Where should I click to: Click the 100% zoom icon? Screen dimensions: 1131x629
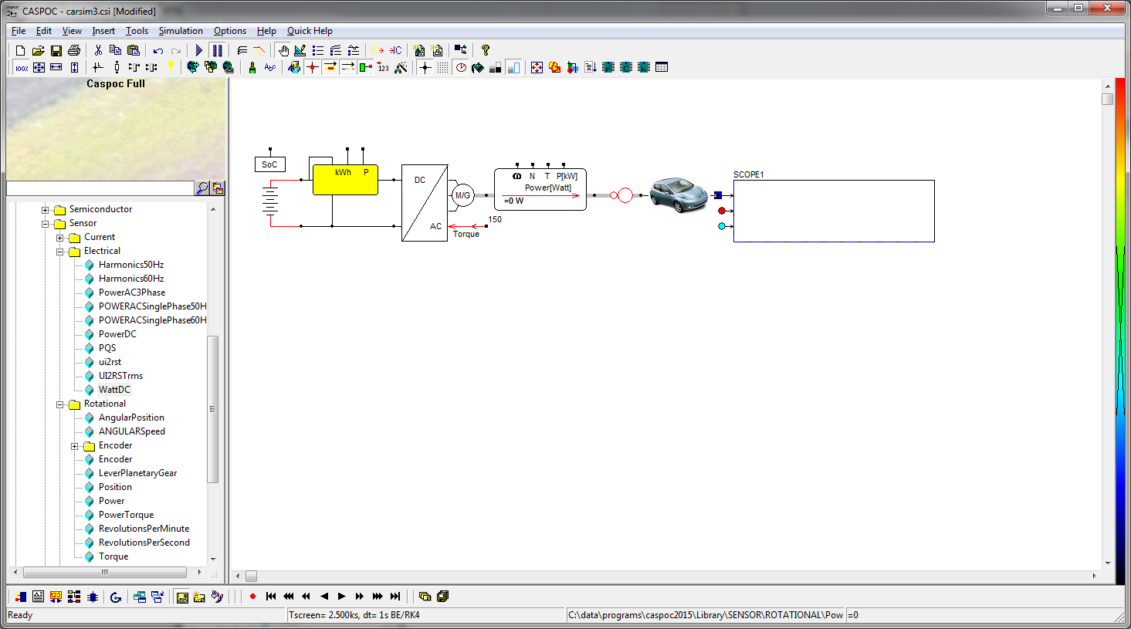click(22, 68)
